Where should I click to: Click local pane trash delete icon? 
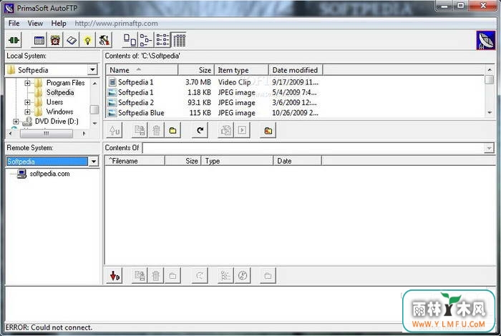coord(156,130)
